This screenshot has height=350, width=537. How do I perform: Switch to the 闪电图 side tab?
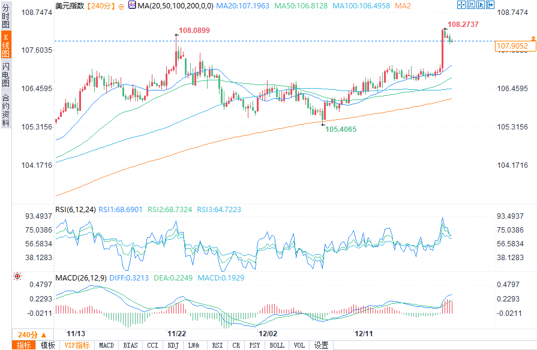(x=5, y=75)
